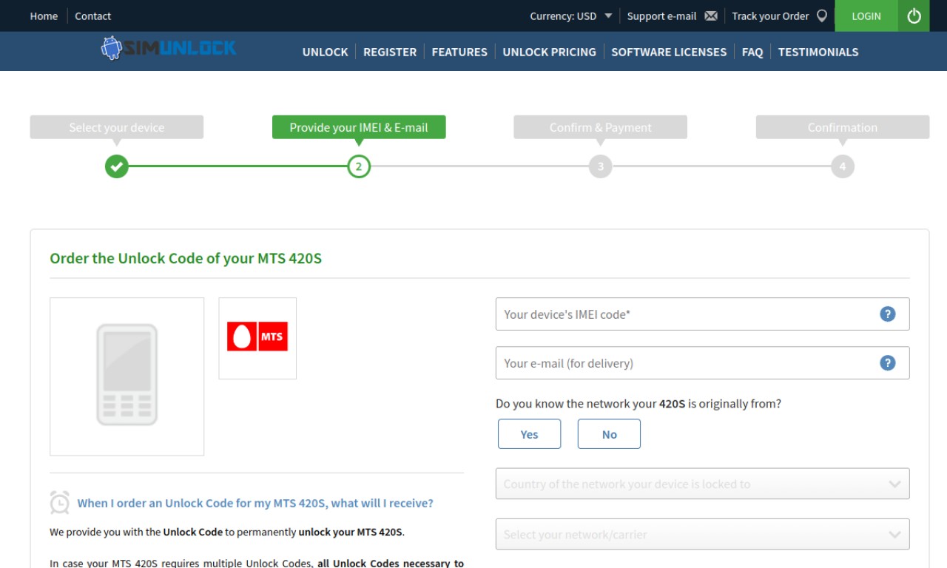The height and width of the screenshot is (568, 947).
Task: Open the FAQ menu item
Action: tap(752, 52)
